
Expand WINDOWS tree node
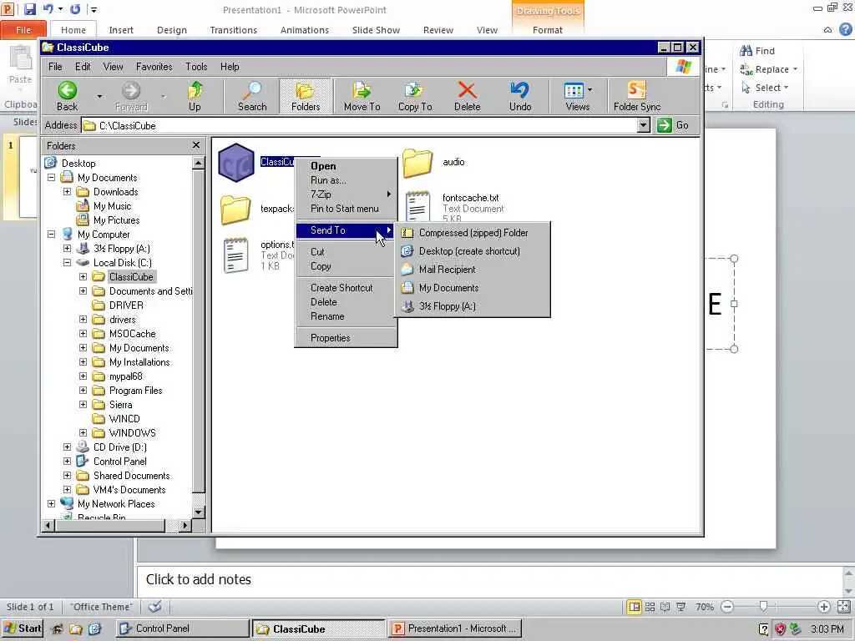(x=83, y=433)
